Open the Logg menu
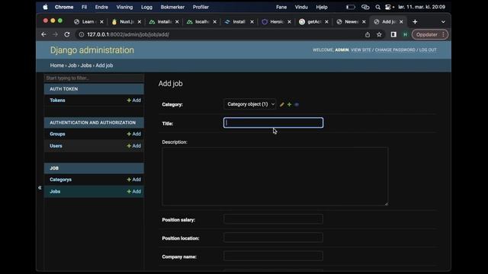Viewport: 488px width, 274px height. [146, 7]
